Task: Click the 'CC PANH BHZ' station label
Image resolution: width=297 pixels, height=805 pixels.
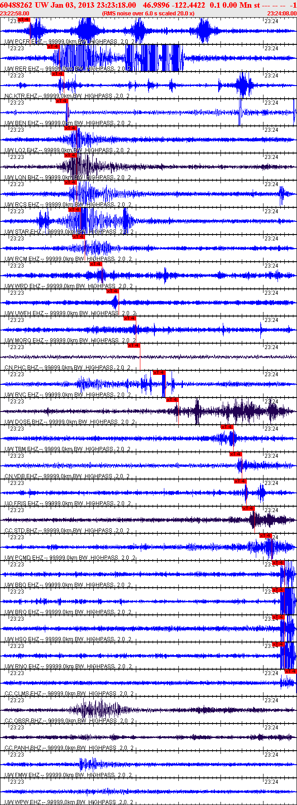Action: click(x=24, y=748)
